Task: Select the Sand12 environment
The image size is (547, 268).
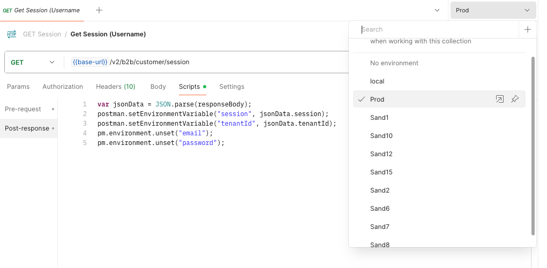Action: [x=439, y=154]
